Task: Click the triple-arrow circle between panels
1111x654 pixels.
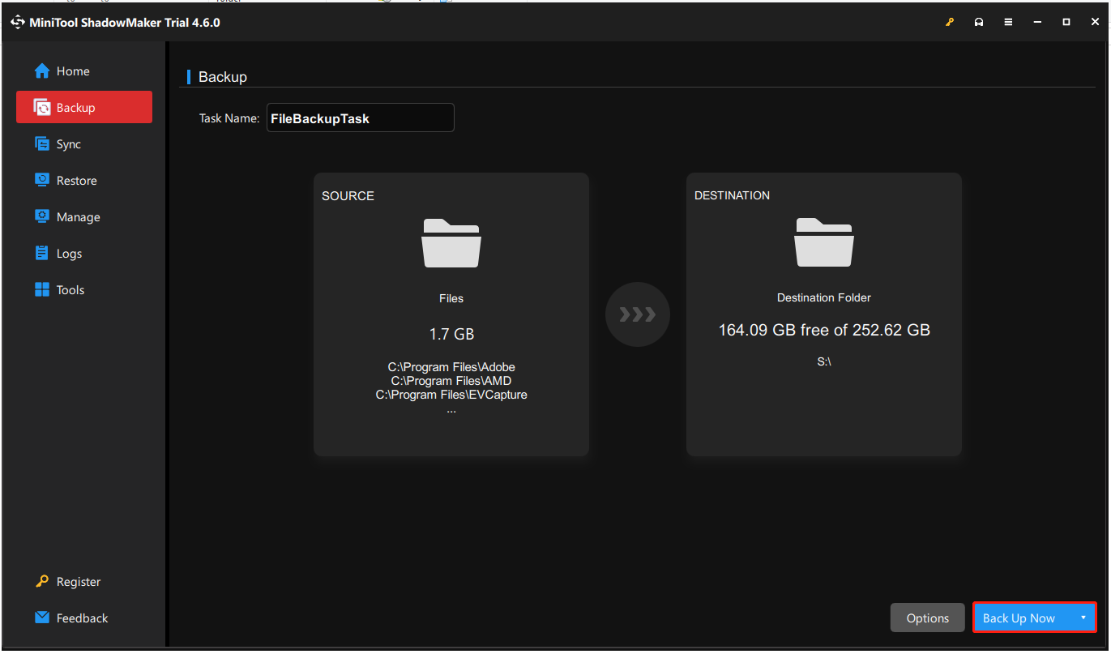Action: click(638, 314)
